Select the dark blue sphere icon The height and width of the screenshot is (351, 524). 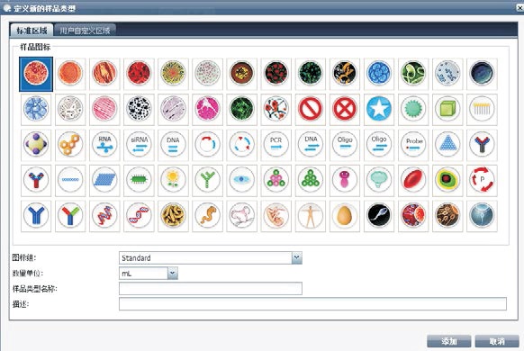click(482, 73)
